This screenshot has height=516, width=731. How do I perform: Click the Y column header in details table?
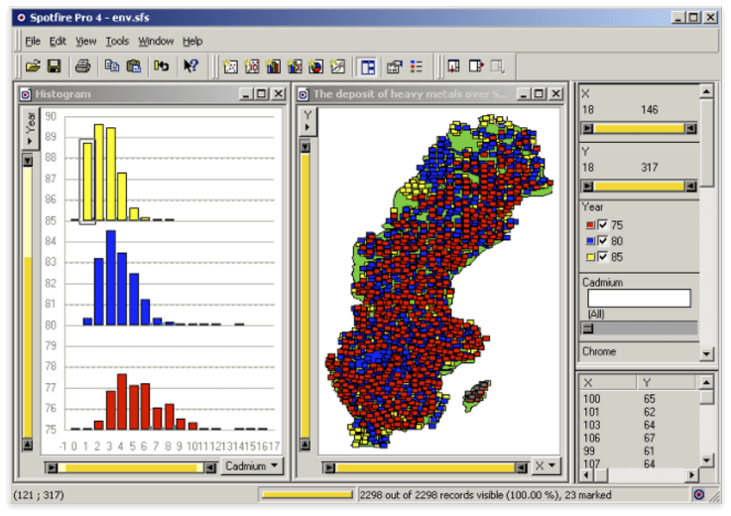point(668,383)
